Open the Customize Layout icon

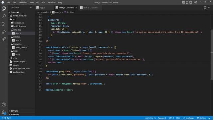(196, 2)
